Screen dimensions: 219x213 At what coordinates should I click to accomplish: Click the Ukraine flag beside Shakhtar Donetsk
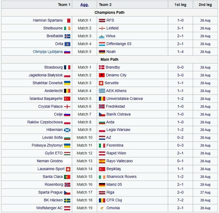click(x=67, y=83)
